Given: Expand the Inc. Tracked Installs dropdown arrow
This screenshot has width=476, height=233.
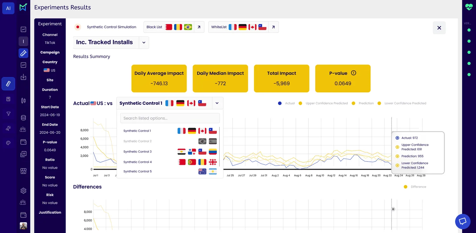Looking at the screenshot, I should point(144,43).
